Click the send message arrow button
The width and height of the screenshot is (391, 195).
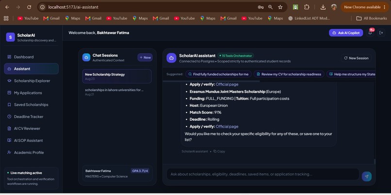click(367, 176)
